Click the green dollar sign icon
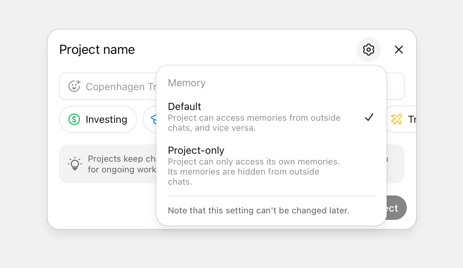The image size is (463, 268). (74, 119)
